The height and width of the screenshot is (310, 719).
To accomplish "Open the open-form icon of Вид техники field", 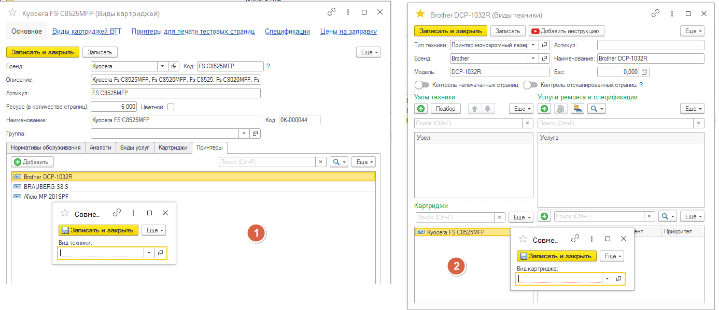I will pyautogui.click(x=161, y=253).
